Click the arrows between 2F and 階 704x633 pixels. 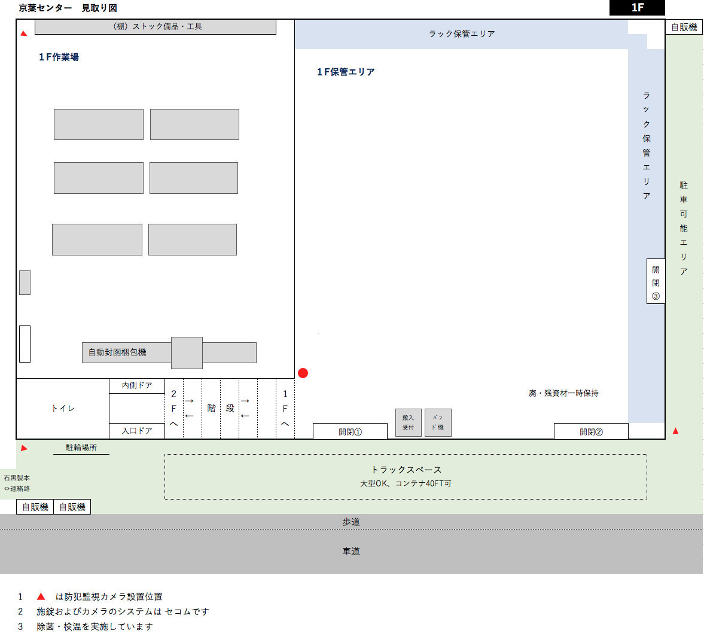pos(190,408)
